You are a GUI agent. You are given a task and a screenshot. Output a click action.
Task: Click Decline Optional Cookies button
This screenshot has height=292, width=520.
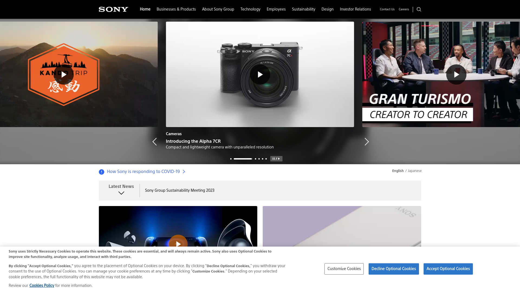[394, 269]
